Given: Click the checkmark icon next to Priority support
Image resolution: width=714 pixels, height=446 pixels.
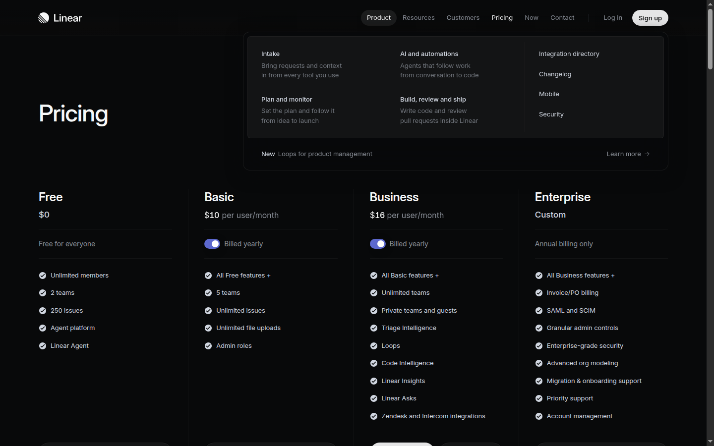Looking at the screenshot, I should click(x=539, y=398).
